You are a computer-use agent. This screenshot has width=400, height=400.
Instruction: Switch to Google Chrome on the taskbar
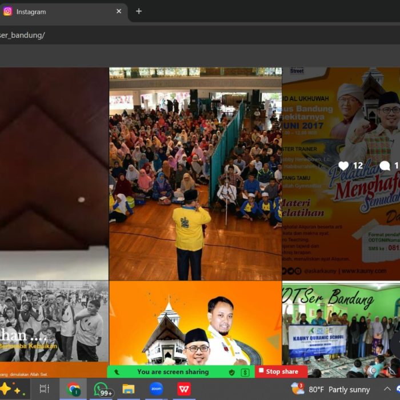coord(73,389)
